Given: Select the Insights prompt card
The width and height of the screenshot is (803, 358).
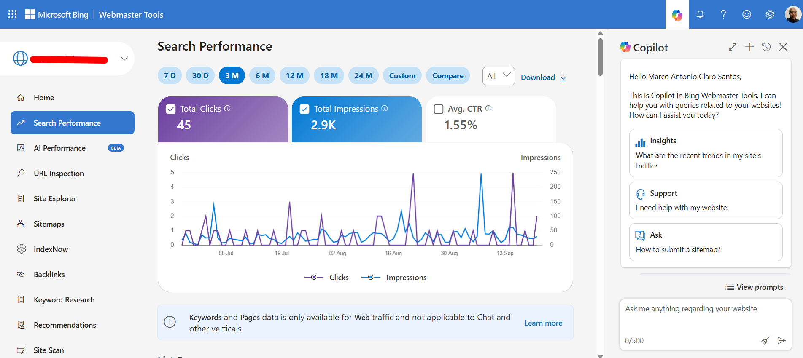Looking at the screenshot, I should tap(706, 153).
